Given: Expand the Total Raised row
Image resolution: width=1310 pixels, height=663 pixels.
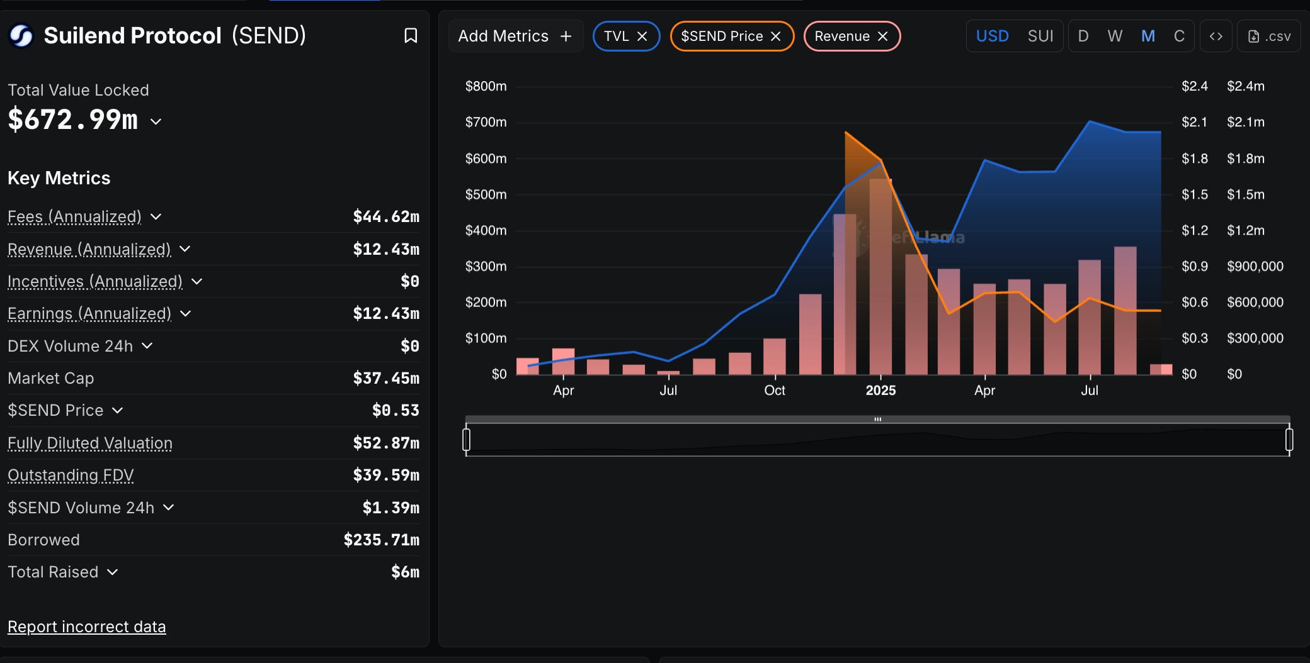Looking at the screenshot, I should [113, 572].
